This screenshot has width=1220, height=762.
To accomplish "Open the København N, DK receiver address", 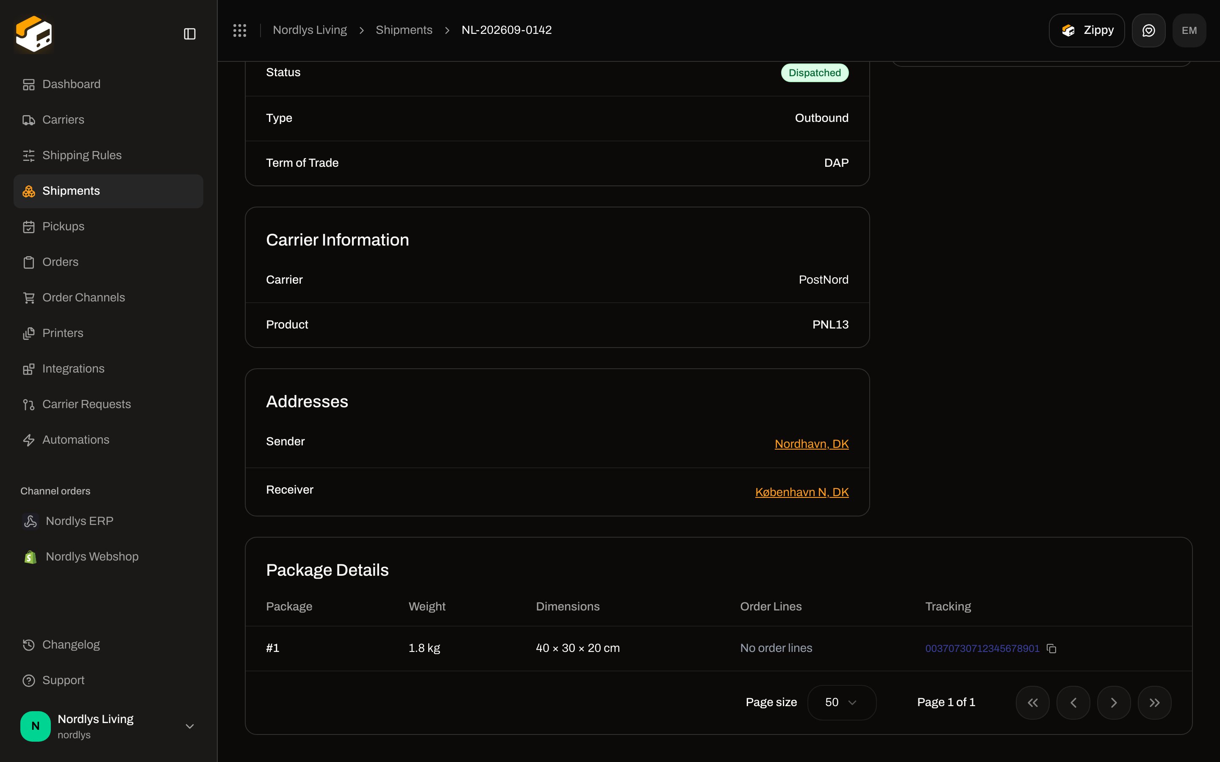I will 802,492.
